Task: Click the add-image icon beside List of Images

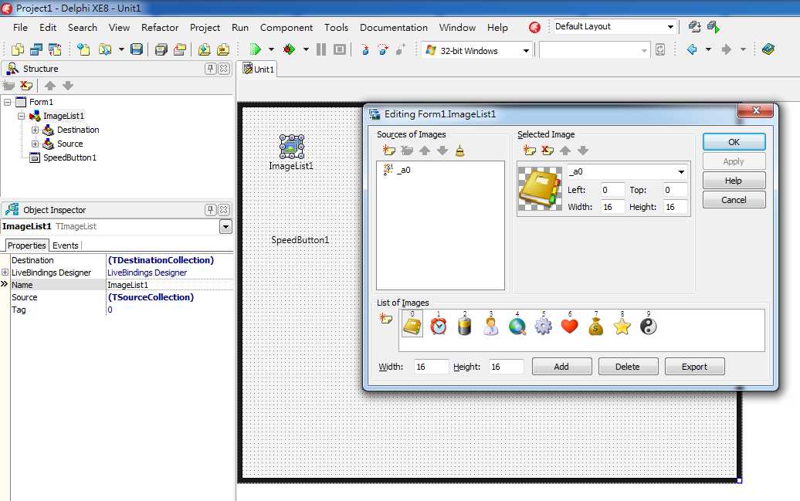Action: (386, 320)
